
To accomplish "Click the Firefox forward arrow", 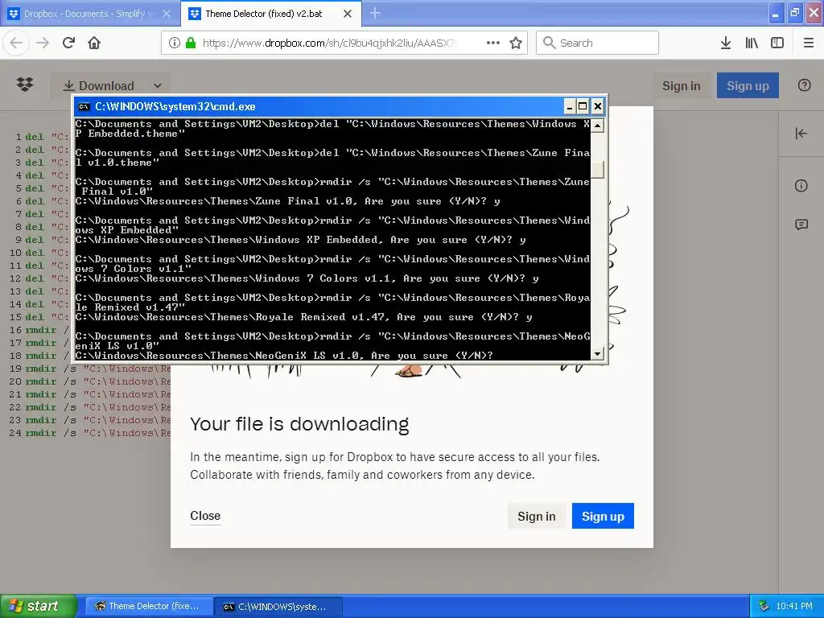I will (x=43, y=43).
